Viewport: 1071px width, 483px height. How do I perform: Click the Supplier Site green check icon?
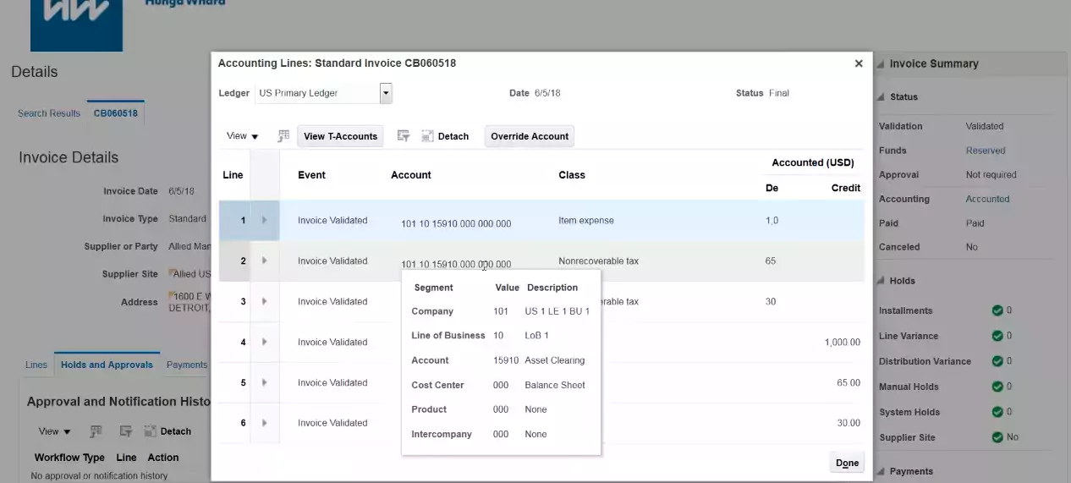(x=997, y=437)
